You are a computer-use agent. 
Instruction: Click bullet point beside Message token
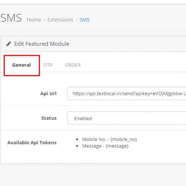point(77,146)
